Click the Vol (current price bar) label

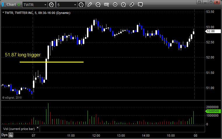tap(19, 129)
